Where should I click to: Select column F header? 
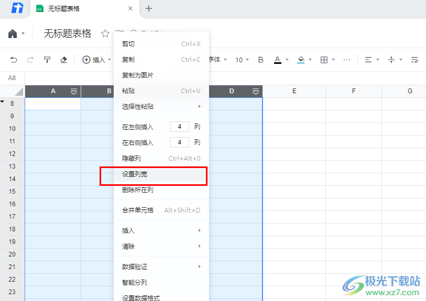[x=354, y=91]
